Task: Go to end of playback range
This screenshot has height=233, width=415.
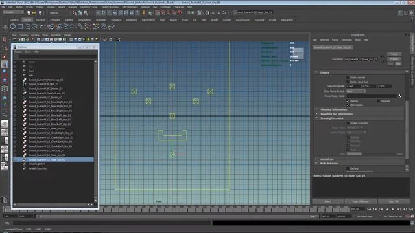Action: (x=411, y=209)
